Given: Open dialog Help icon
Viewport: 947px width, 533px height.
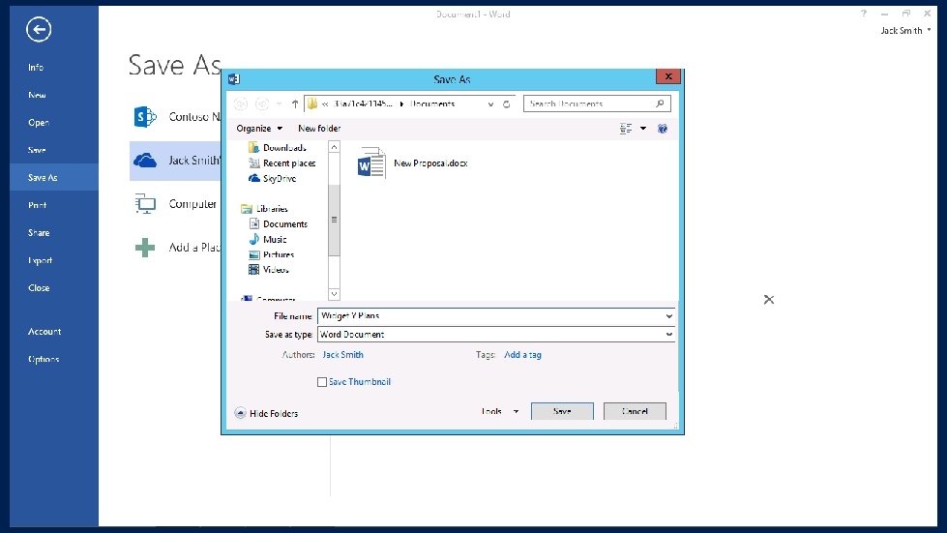Looking at the screenshot, I should (x=663, y=129).
